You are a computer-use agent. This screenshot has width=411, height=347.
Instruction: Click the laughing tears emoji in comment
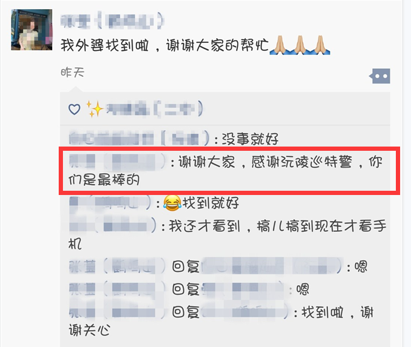coord(173,203)
